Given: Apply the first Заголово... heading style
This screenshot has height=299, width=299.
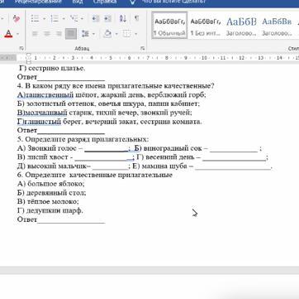Looking at the screenshot, I should click(x=241, y=25).
